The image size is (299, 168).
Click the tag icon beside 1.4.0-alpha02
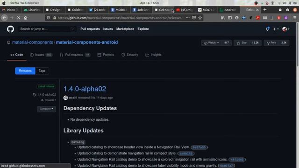point(35,95)
